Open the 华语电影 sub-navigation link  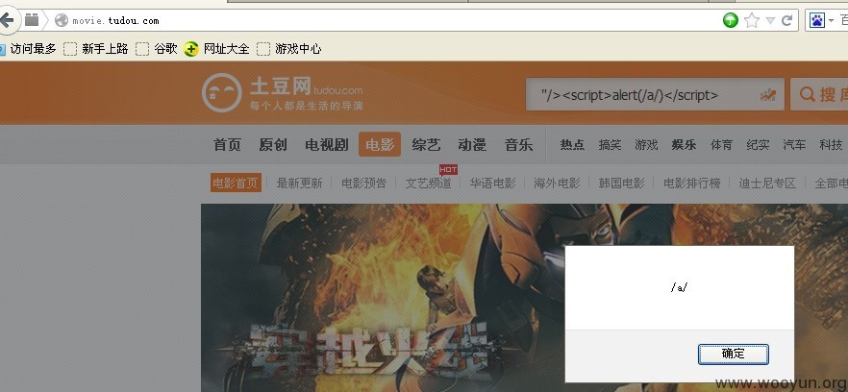[492, 184]
